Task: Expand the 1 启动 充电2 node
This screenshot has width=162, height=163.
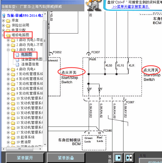Action: pyautogui.click(x=8, y=40)
